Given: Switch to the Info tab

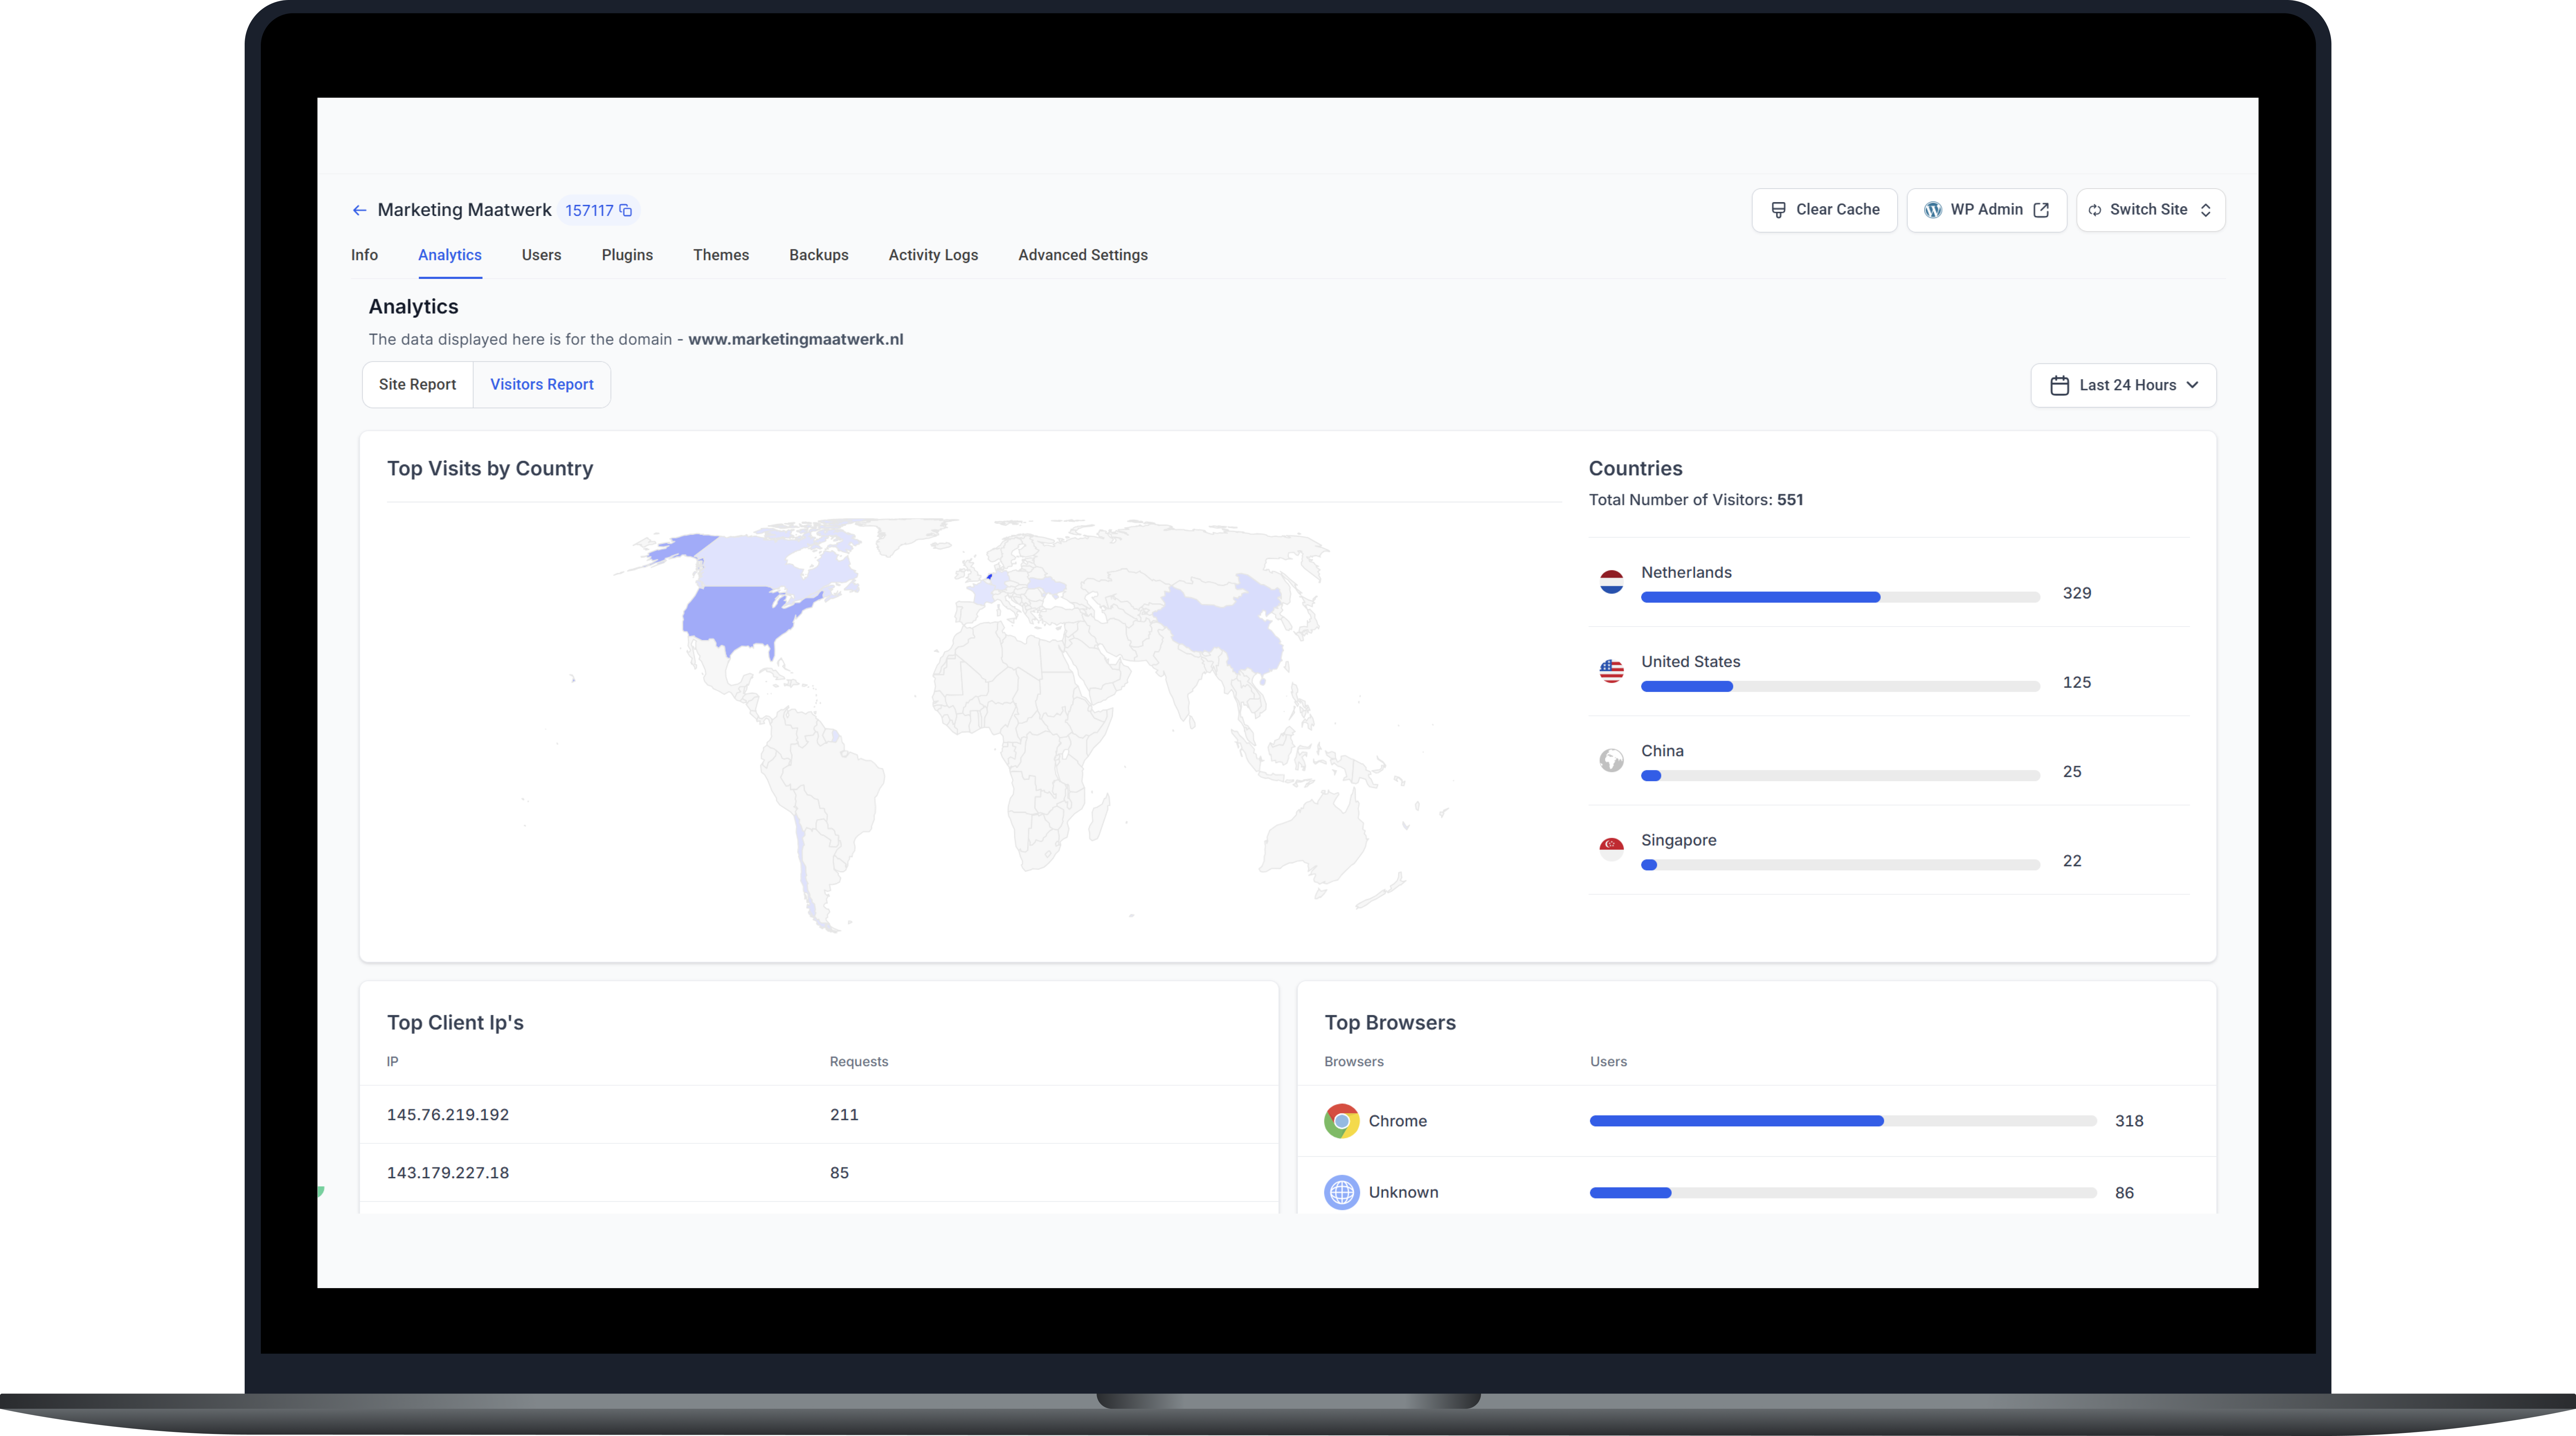Looking at the screenshot, I should 364,255.
